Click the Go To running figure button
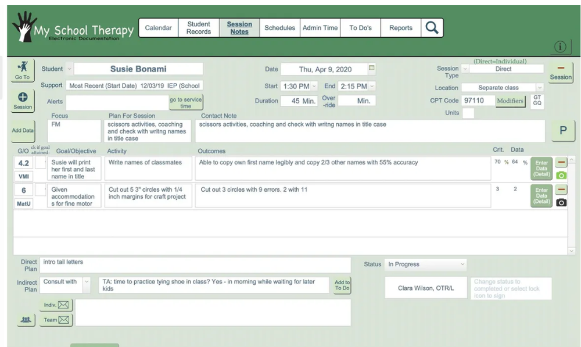 23,70
